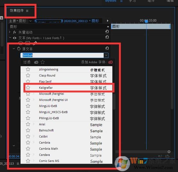
Task: Click the blue playhead marker
Action: pos(146,21)
